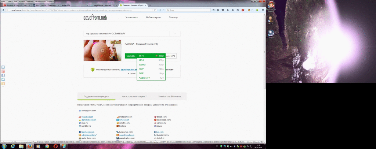Viewport: 376px width, 149px height.
Task: Open the SaveFrom.net помощник link
Action: click(129, 70)
